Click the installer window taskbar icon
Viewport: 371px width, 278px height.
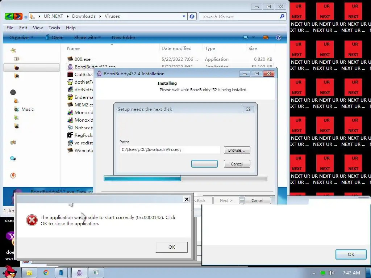[96, 273]
